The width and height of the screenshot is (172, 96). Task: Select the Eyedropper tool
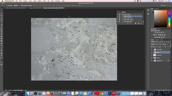pyautogui.click(x=1, y=22)
